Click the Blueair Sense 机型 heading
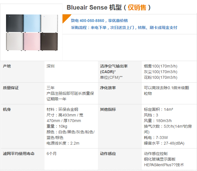197x171 pixels. [94, 8]
